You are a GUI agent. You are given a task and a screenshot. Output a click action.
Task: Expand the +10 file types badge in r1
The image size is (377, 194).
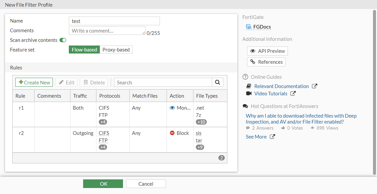click(201, 122)
